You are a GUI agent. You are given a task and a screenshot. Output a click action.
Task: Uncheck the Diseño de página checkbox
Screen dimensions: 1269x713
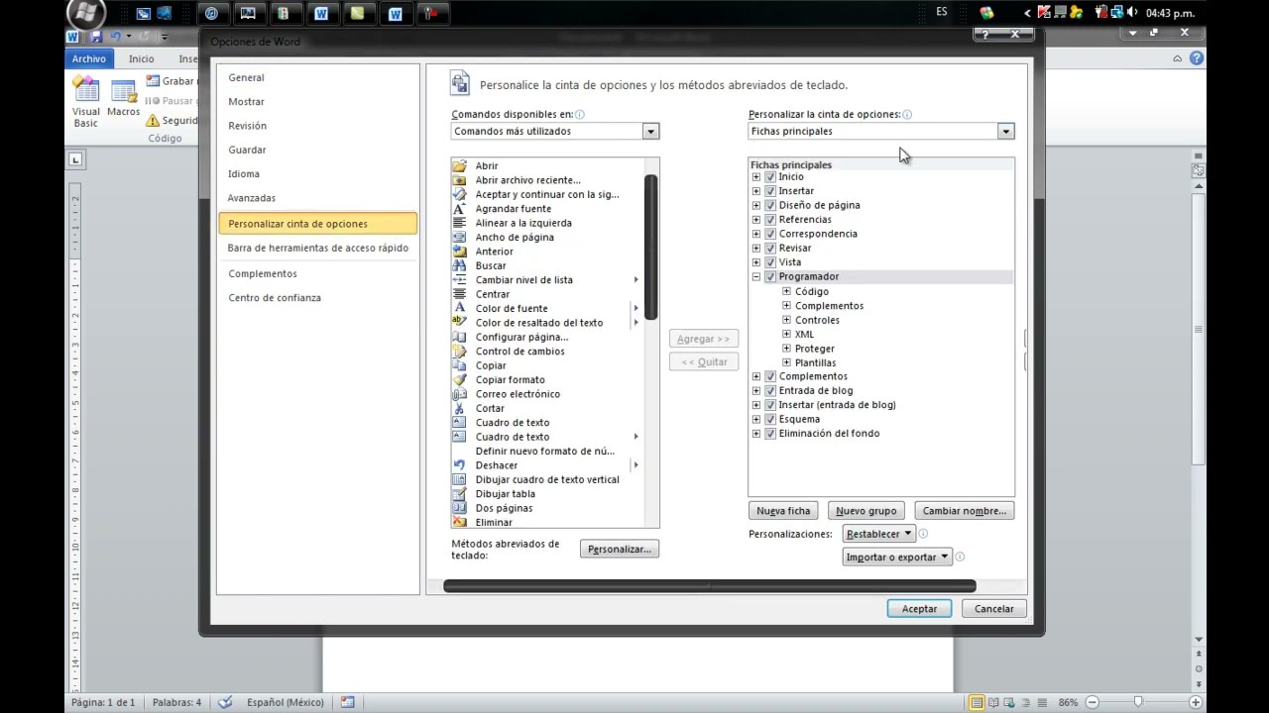770,205
